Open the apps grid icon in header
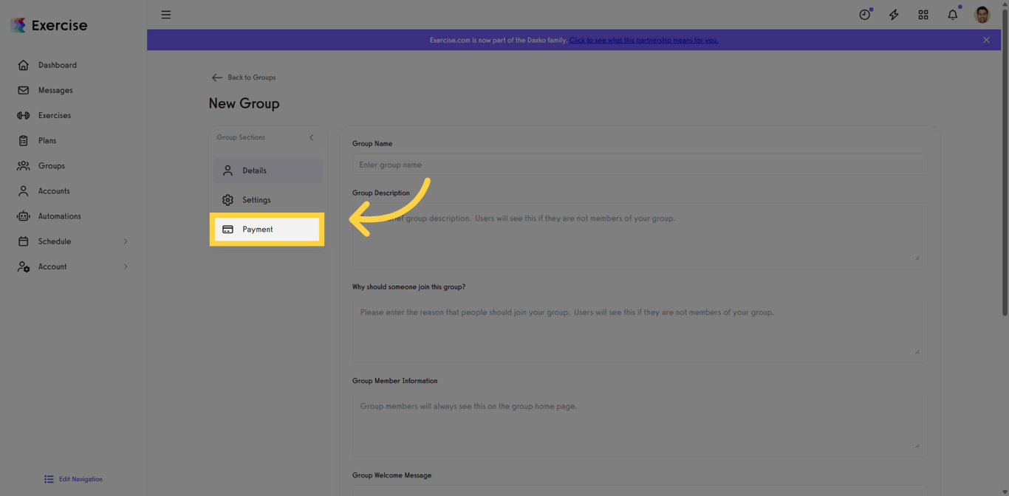 pyautogui.click(x=923, y=14)
